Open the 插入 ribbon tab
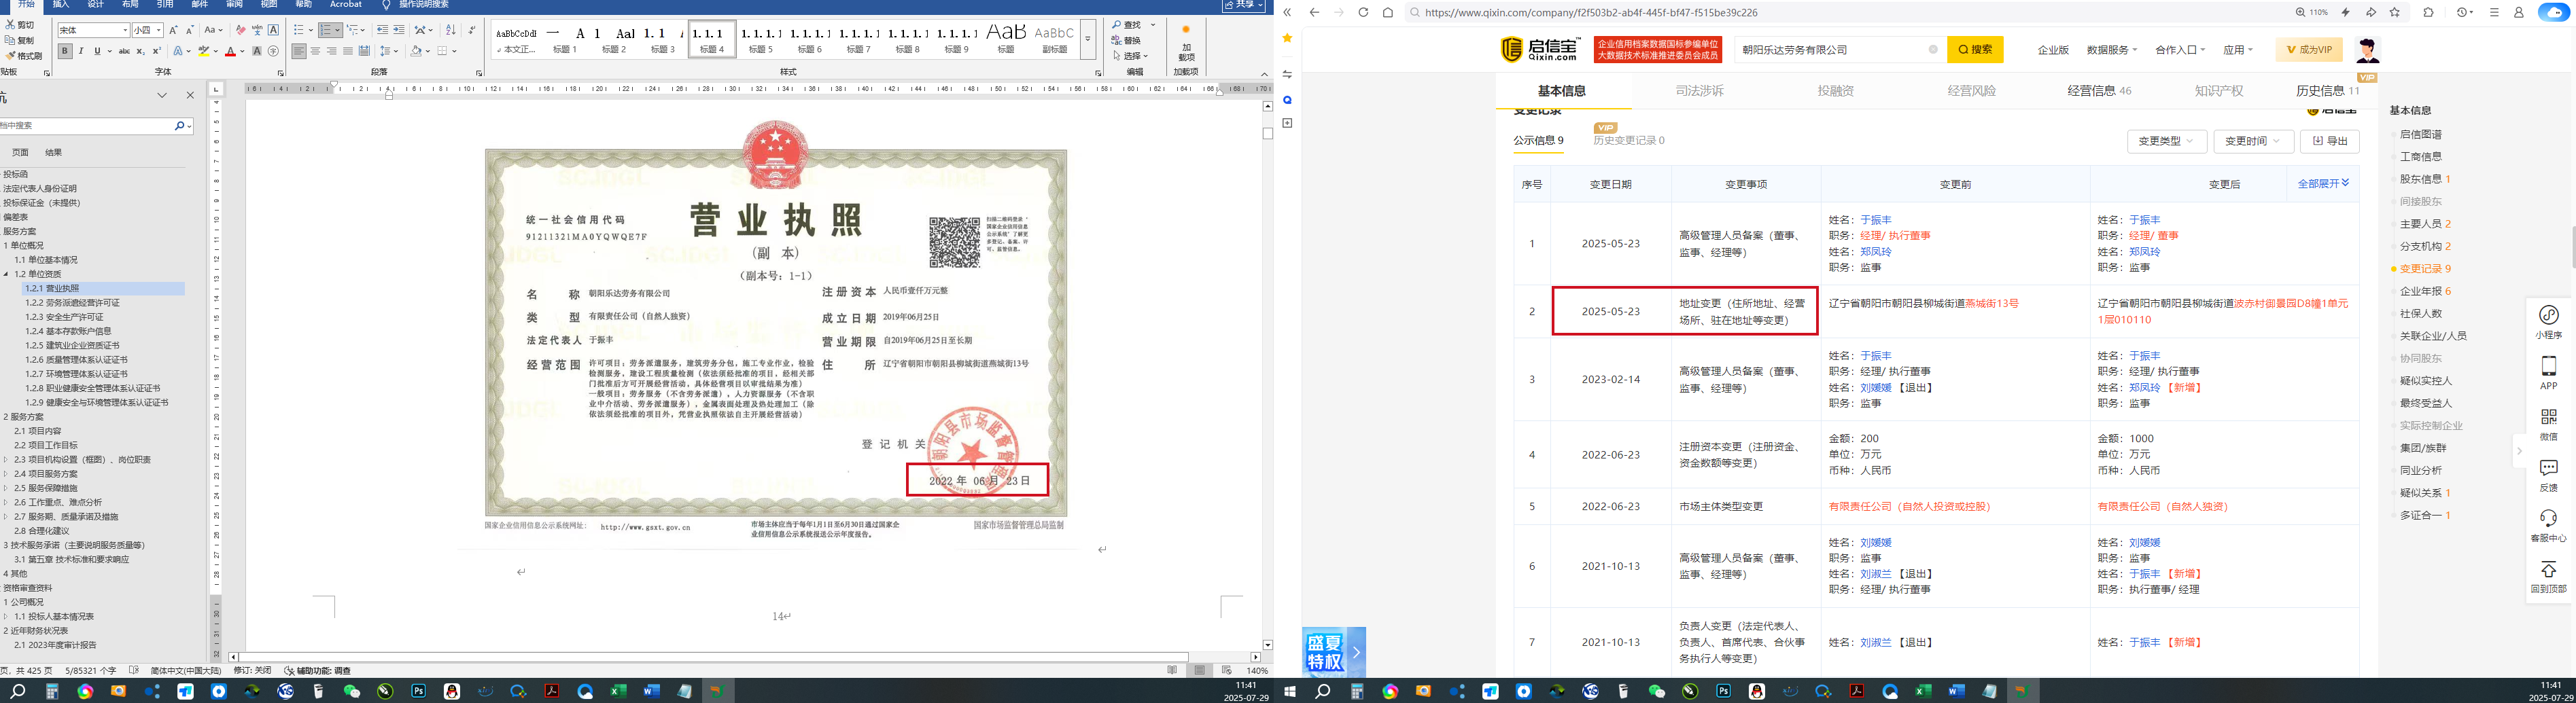 point(61,5)
